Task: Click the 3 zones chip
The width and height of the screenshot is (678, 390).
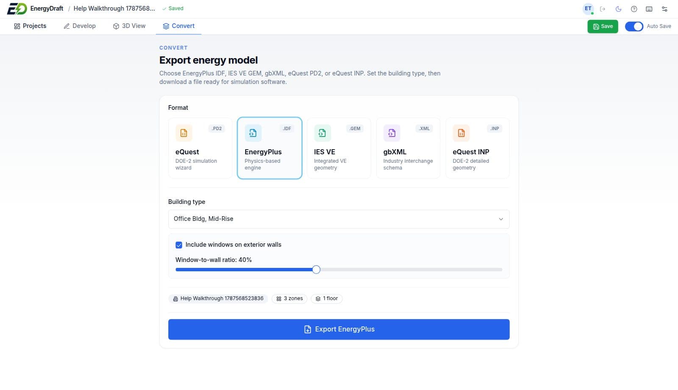Action: click(290, 298)
